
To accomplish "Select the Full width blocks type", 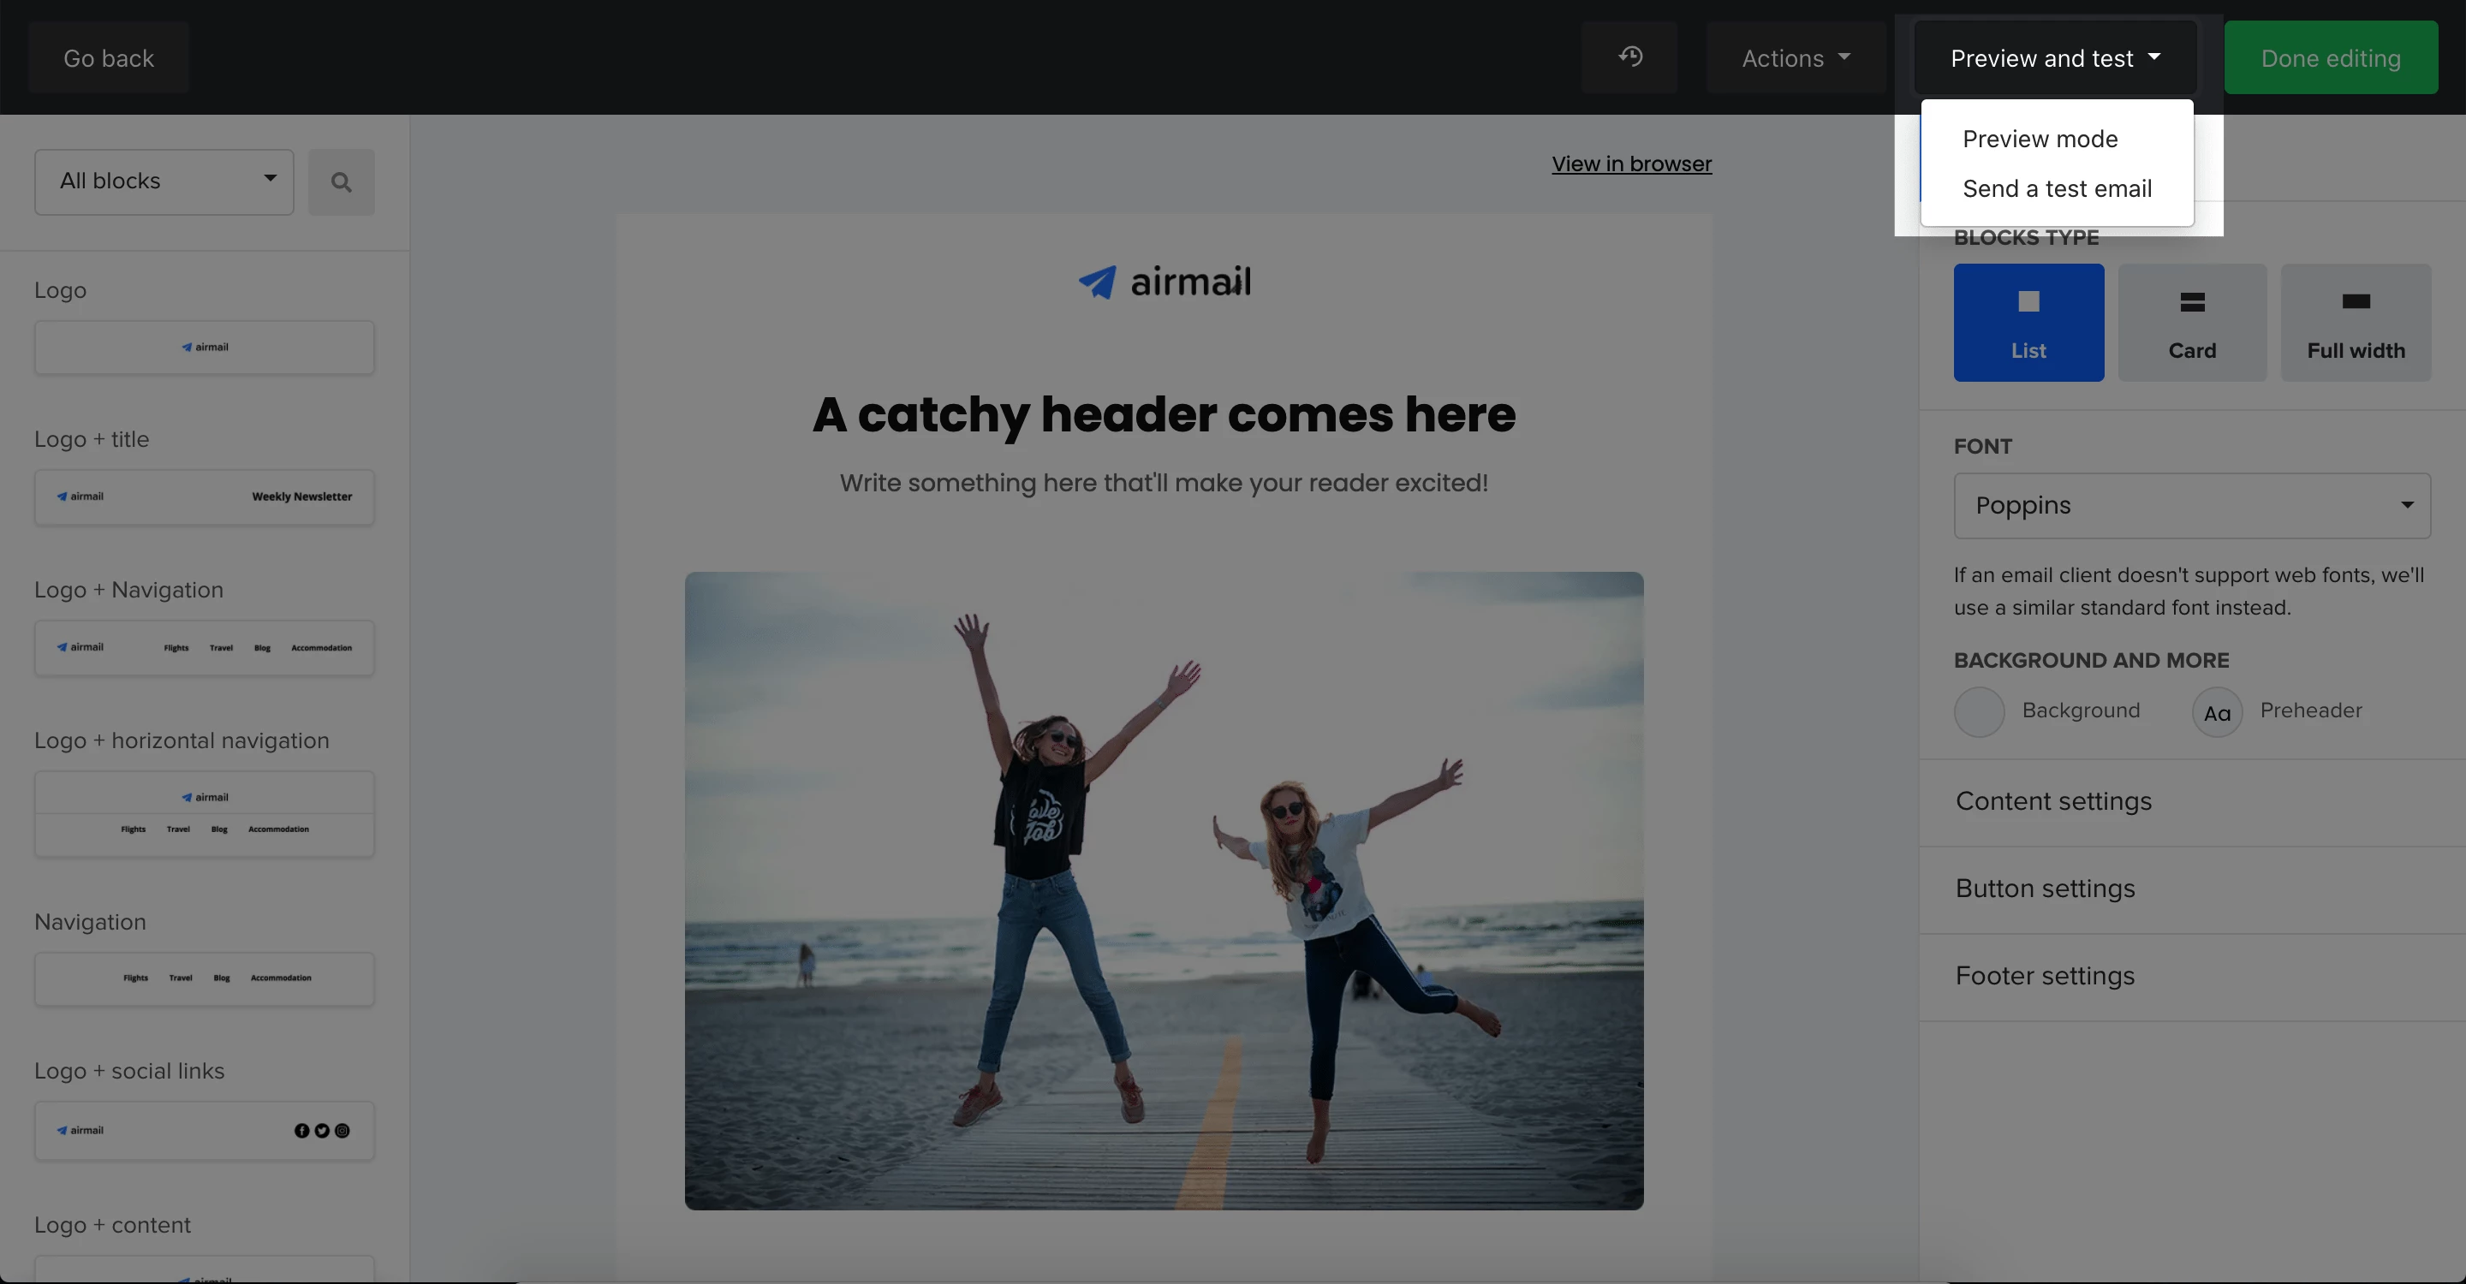I will coord(2355,323).
